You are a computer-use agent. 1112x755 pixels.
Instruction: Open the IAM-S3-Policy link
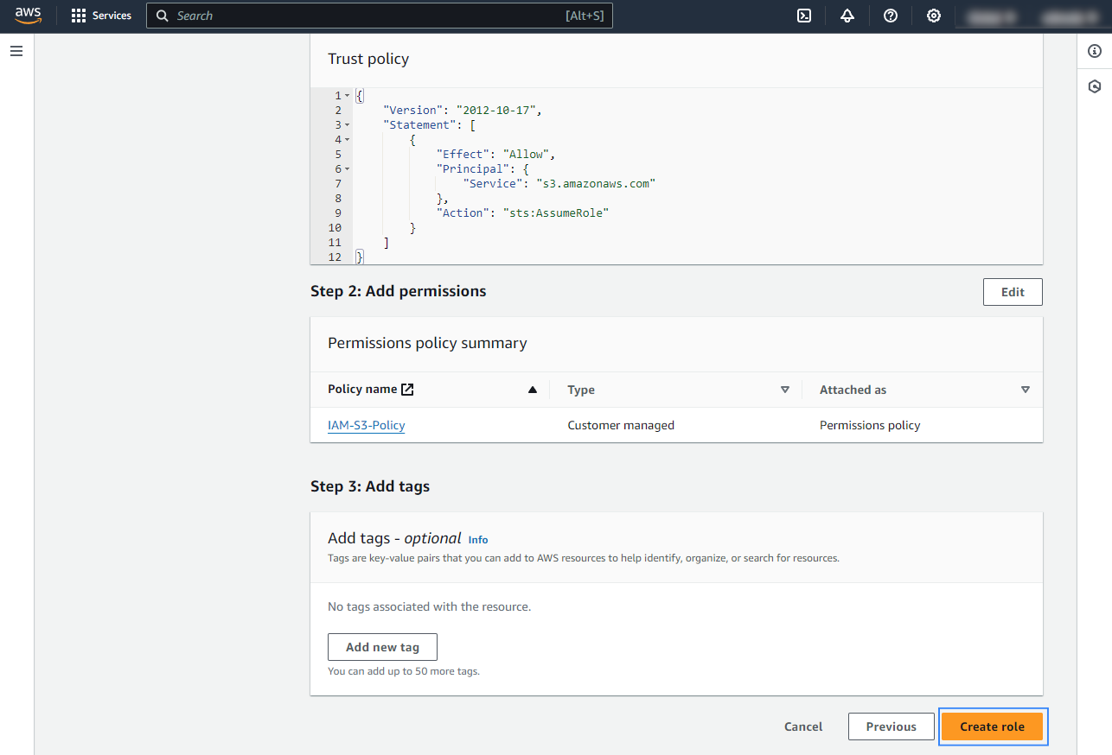click(x=367, y=425)
